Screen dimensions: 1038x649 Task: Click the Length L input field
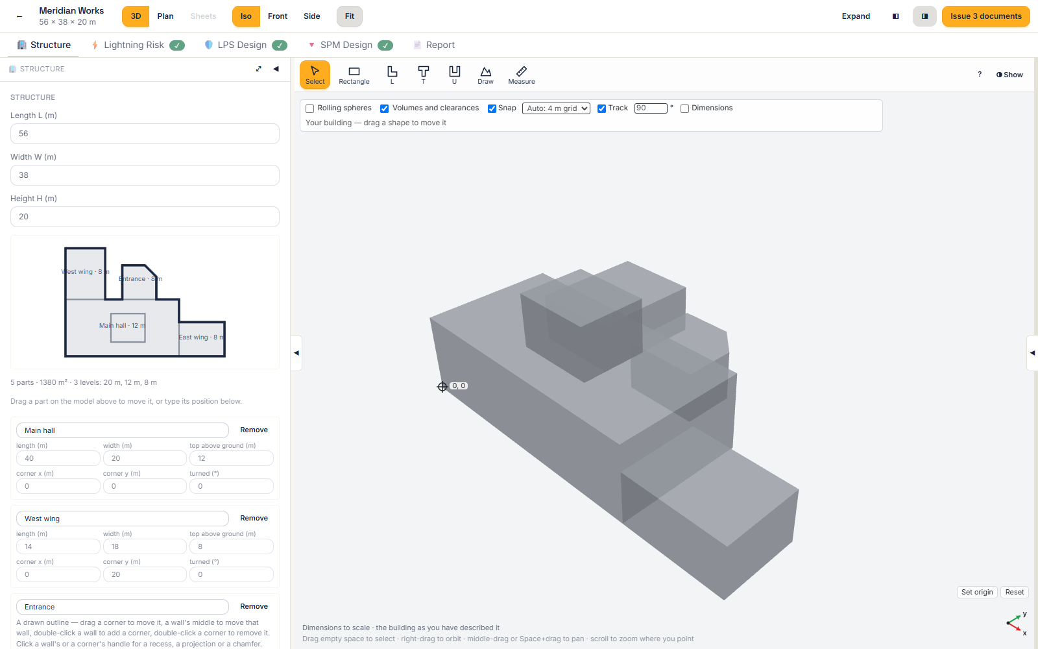(x=145, y=134)
